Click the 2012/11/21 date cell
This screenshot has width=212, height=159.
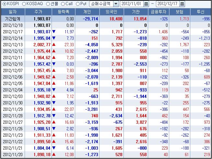click(x=13, y=148)
